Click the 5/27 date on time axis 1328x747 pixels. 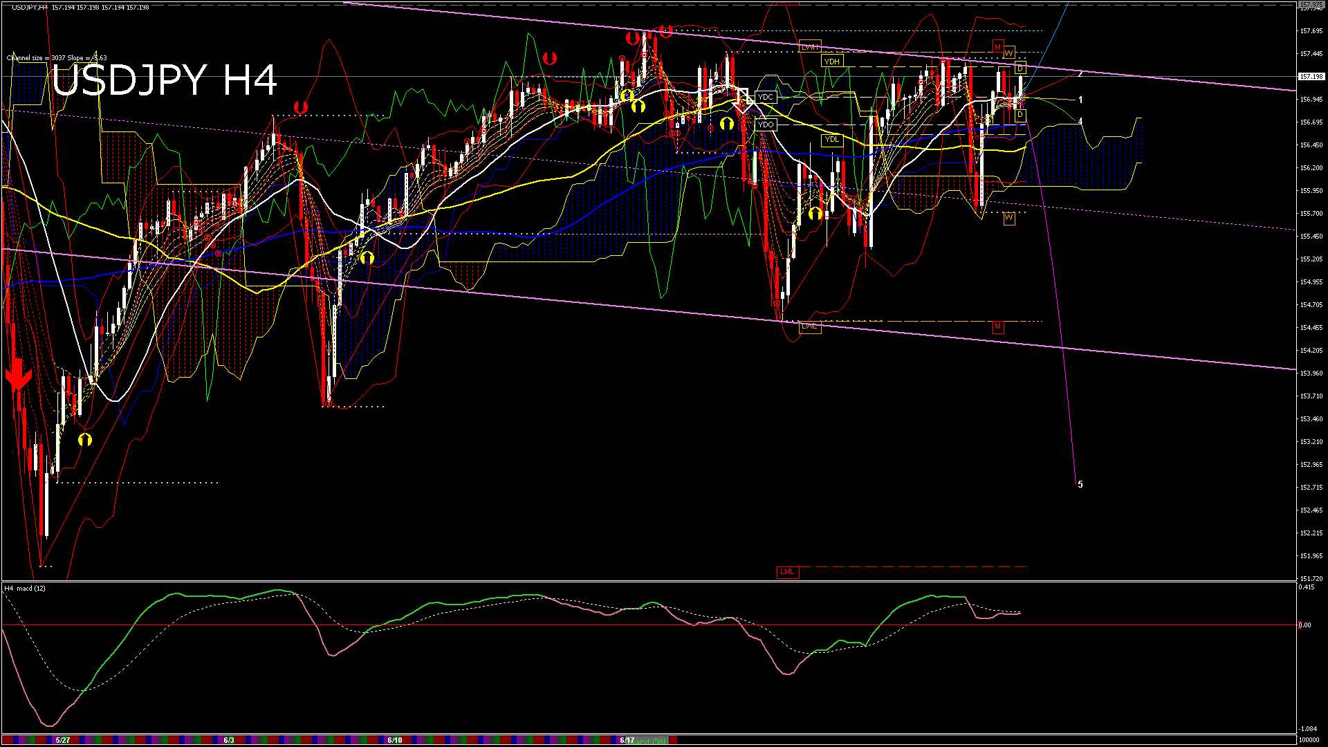[63, 740]
